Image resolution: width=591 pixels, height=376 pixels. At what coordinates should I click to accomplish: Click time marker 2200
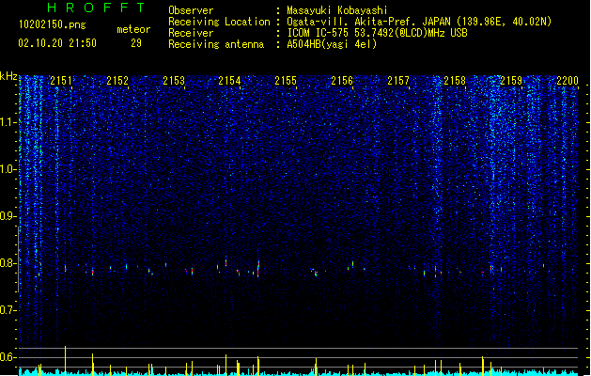tap(568, 80)
